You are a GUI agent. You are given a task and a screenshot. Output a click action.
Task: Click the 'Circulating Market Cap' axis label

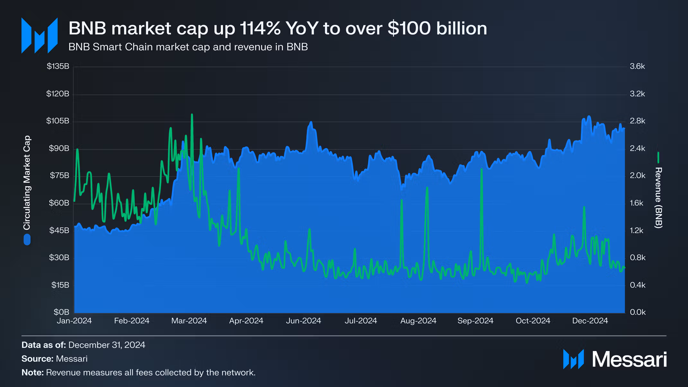(x=27, y=183)
